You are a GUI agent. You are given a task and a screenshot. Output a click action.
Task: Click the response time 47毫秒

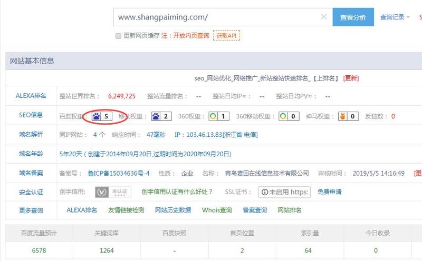pyautogui.click(x=156, y=135)
